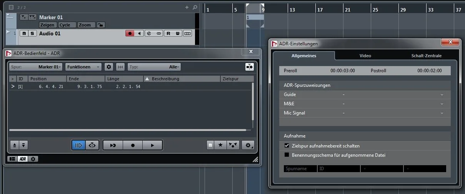Open ADR panel top gear settings

click(x=109, y=67)
